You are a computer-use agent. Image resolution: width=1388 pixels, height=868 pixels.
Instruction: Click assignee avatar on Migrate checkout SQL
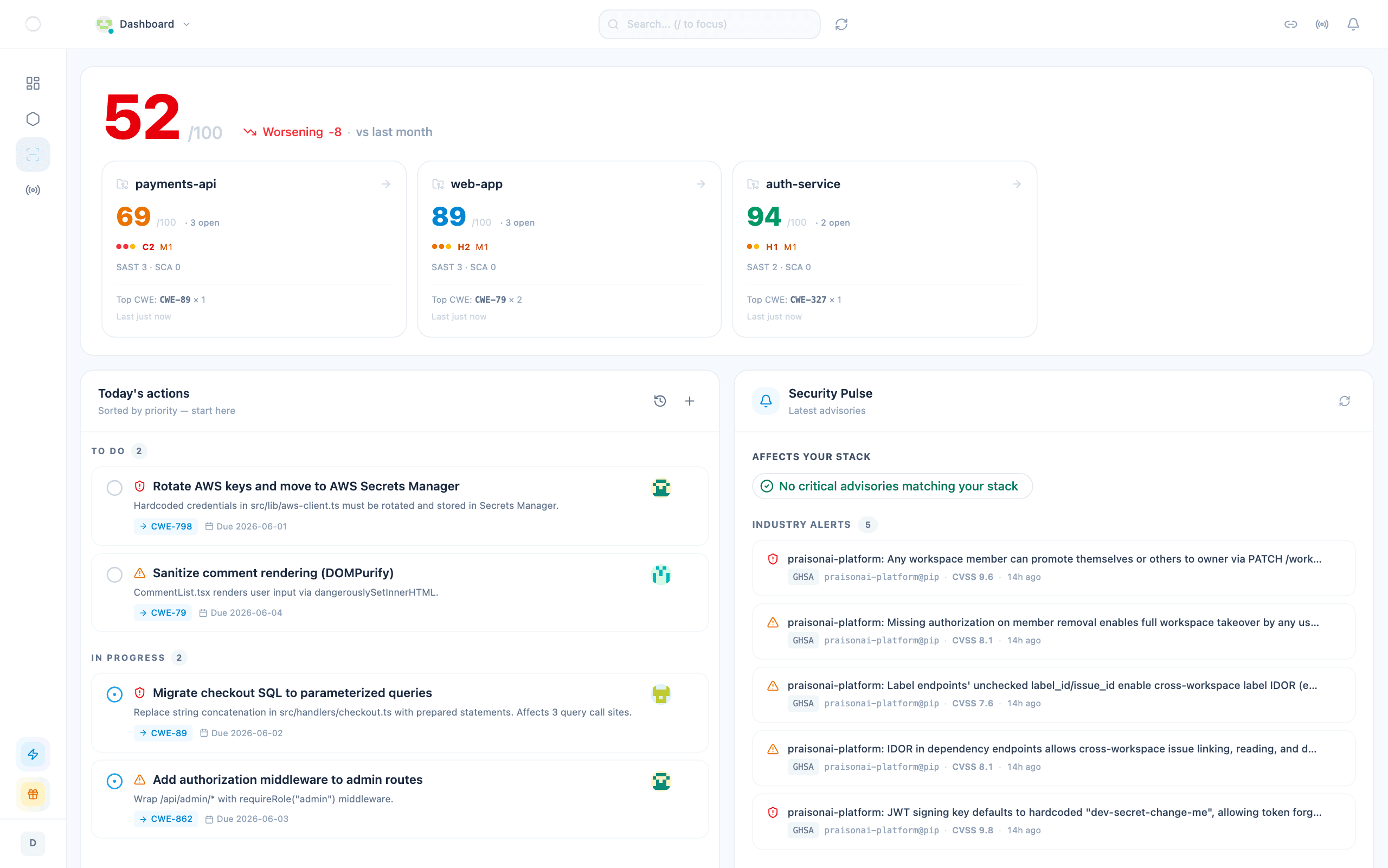tap(661, 694)
